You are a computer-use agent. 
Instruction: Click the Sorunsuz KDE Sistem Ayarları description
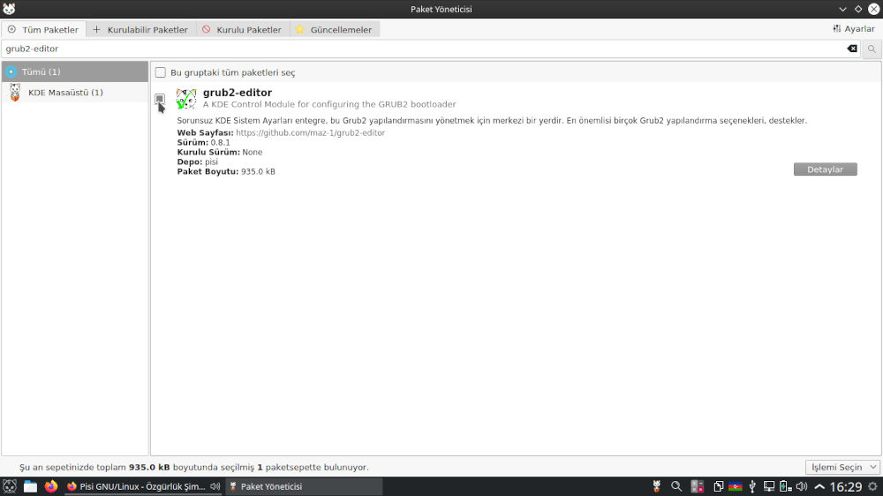(x=492, y=121)
